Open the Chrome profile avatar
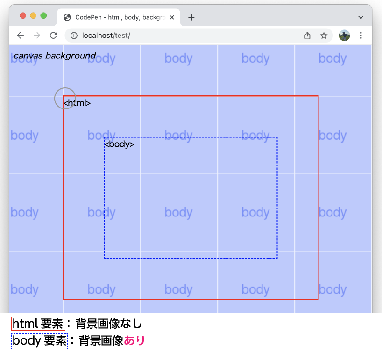Image resolution: width=382 pixels, height=353 pixels. point(344,35)
